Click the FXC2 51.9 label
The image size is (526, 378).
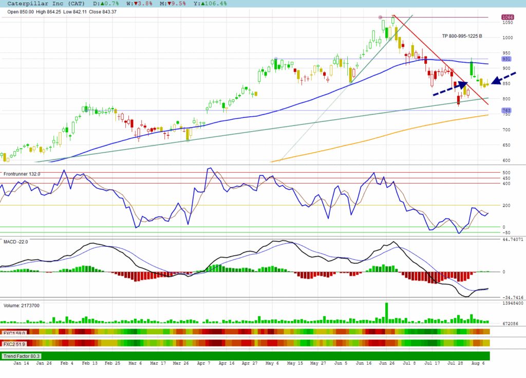pos(14,344)
